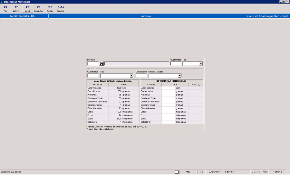Click the Medida Caseira Quantidade field
The width and height of the screenshot is (290, 175).
point(141,76)
